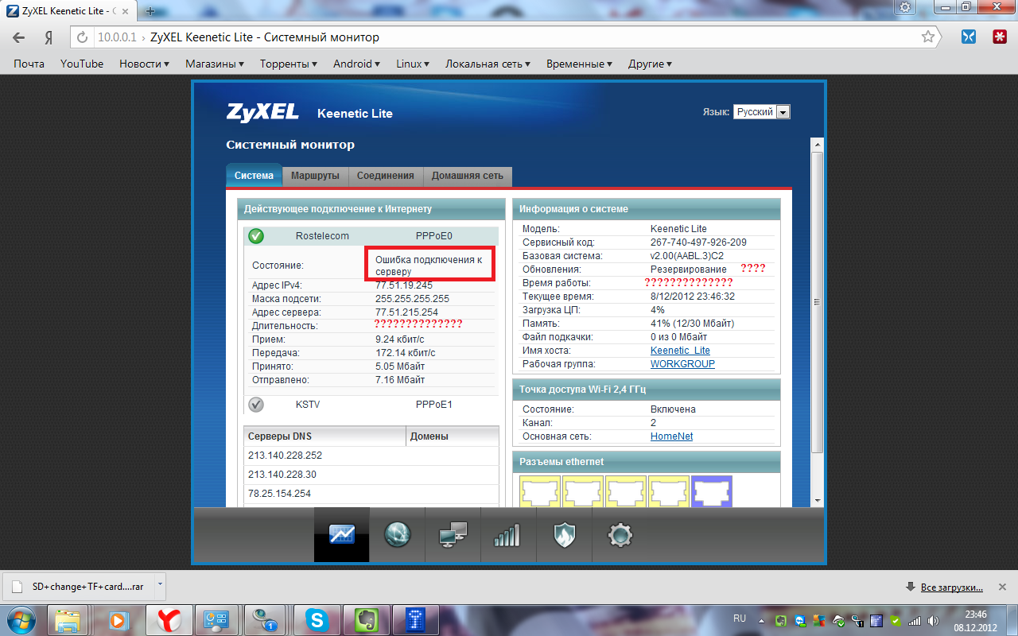Open the YouTube bookmark
The height and width of the screenshot is (636, 1018).
[82, 64]
